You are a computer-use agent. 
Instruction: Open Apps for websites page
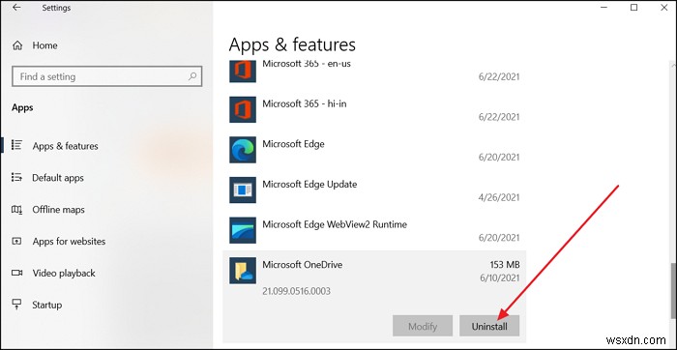point(69,242)
